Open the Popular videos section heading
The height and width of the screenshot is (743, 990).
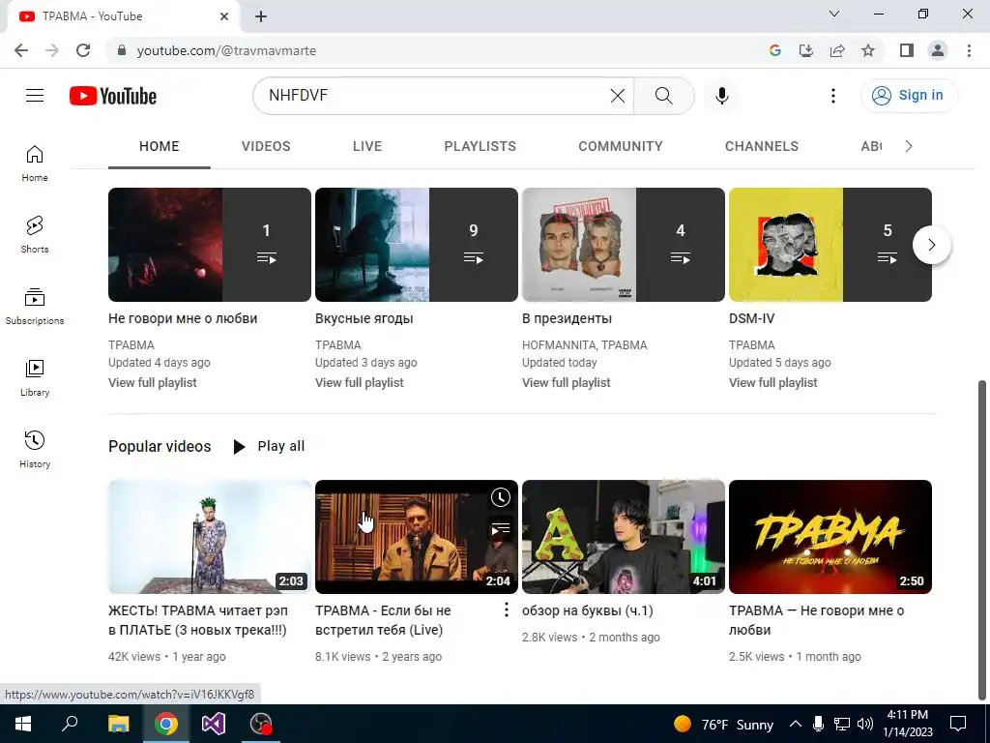point(160,447)
